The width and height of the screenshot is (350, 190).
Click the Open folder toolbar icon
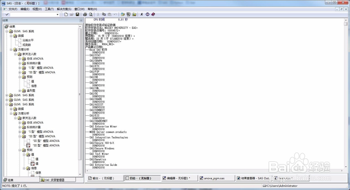point(72,14)
